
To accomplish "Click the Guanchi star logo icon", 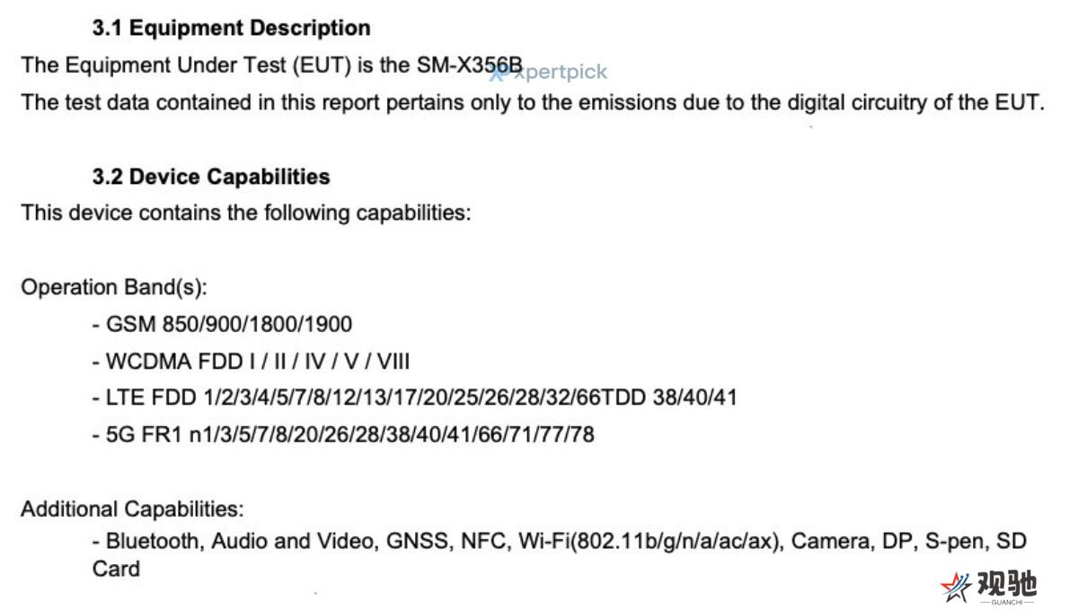I will click(x=955, y=588).
